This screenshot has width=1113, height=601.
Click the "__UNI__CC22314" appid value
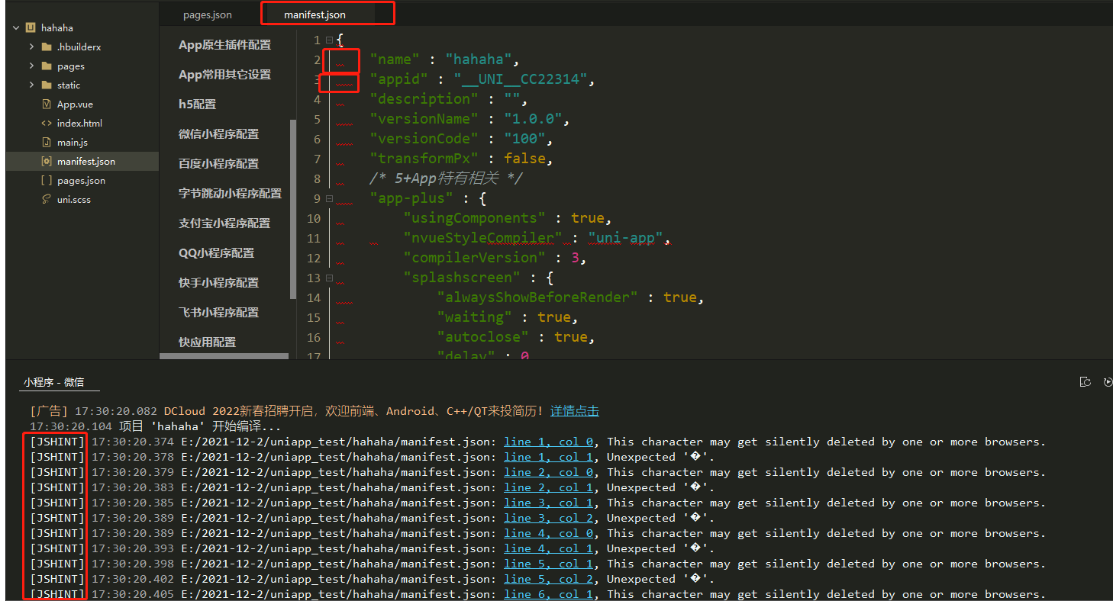pyautogui.click(x=520, y=79)
